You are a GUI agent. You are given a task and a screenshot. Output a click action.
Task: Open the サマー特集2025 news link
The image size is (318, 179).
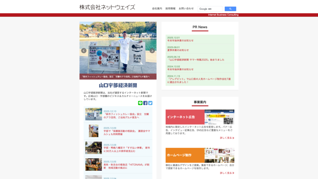pyautogui.click(x=196, y=60)
